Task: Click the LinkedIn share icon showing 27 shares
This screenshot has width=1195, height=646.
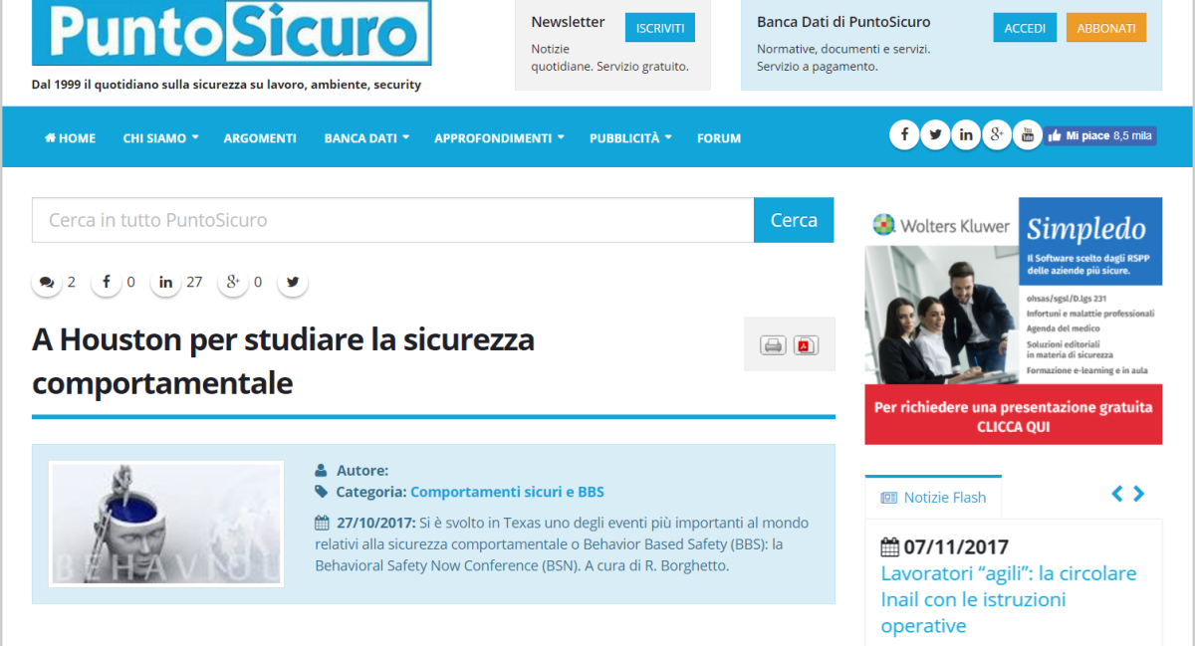Action: 165,282
